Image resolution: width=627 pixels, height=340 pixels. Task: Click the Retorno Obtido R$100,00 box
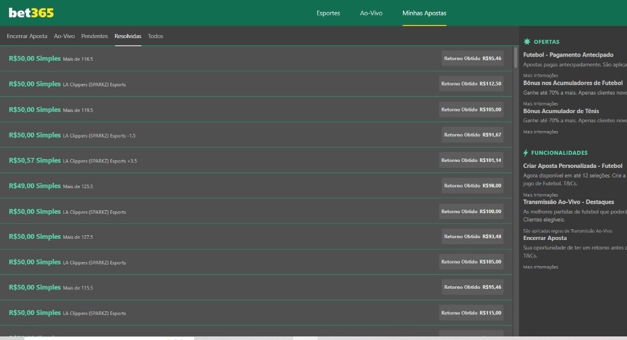(x=471, y=211)
